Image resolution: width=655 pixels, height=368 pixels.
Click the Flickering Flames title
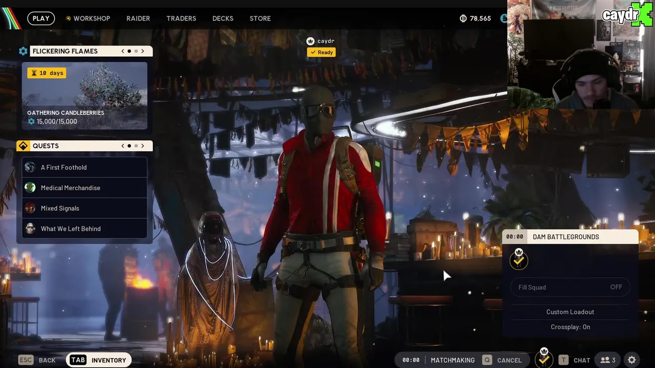pyautogui.click(x=65, y=51)
